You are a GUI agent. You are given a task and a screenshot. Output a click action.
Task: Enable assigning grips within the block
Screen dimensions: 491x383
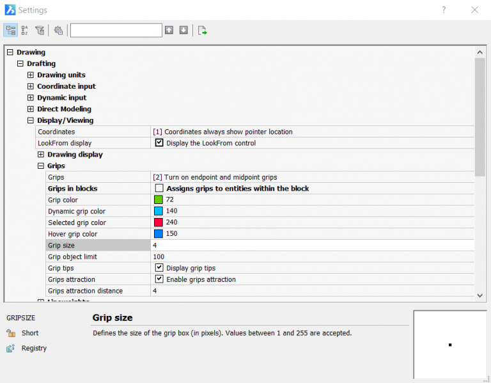point(159,188)
